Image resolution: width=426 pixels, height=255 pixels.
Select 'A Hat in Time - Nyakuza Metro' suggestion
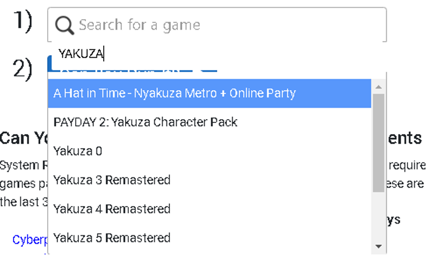pos(175,93)
